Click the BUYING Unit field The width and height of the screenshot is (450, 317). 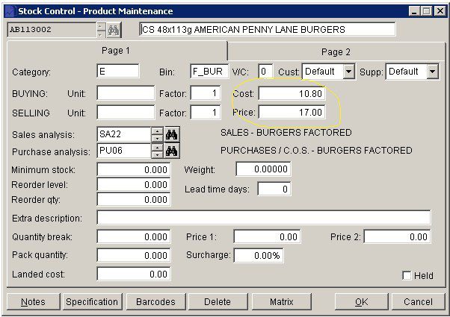click(126, 92)
